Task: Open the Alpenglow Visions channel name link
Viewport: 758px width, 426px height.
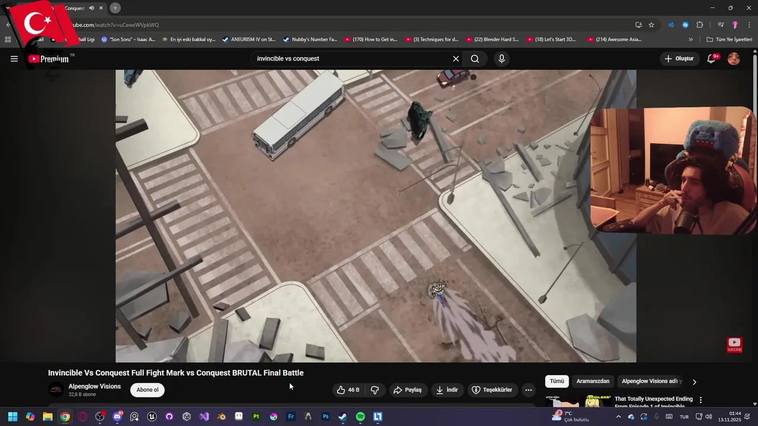Action: (x=94, y=386)
